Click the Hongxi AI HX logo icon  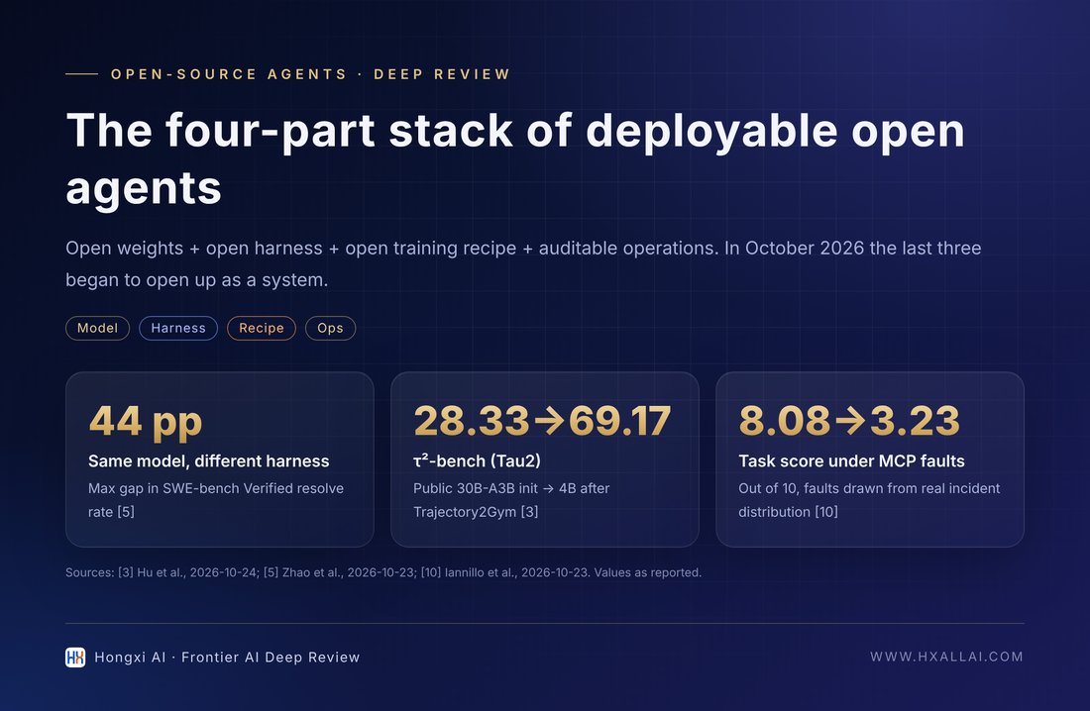point(75,657)
